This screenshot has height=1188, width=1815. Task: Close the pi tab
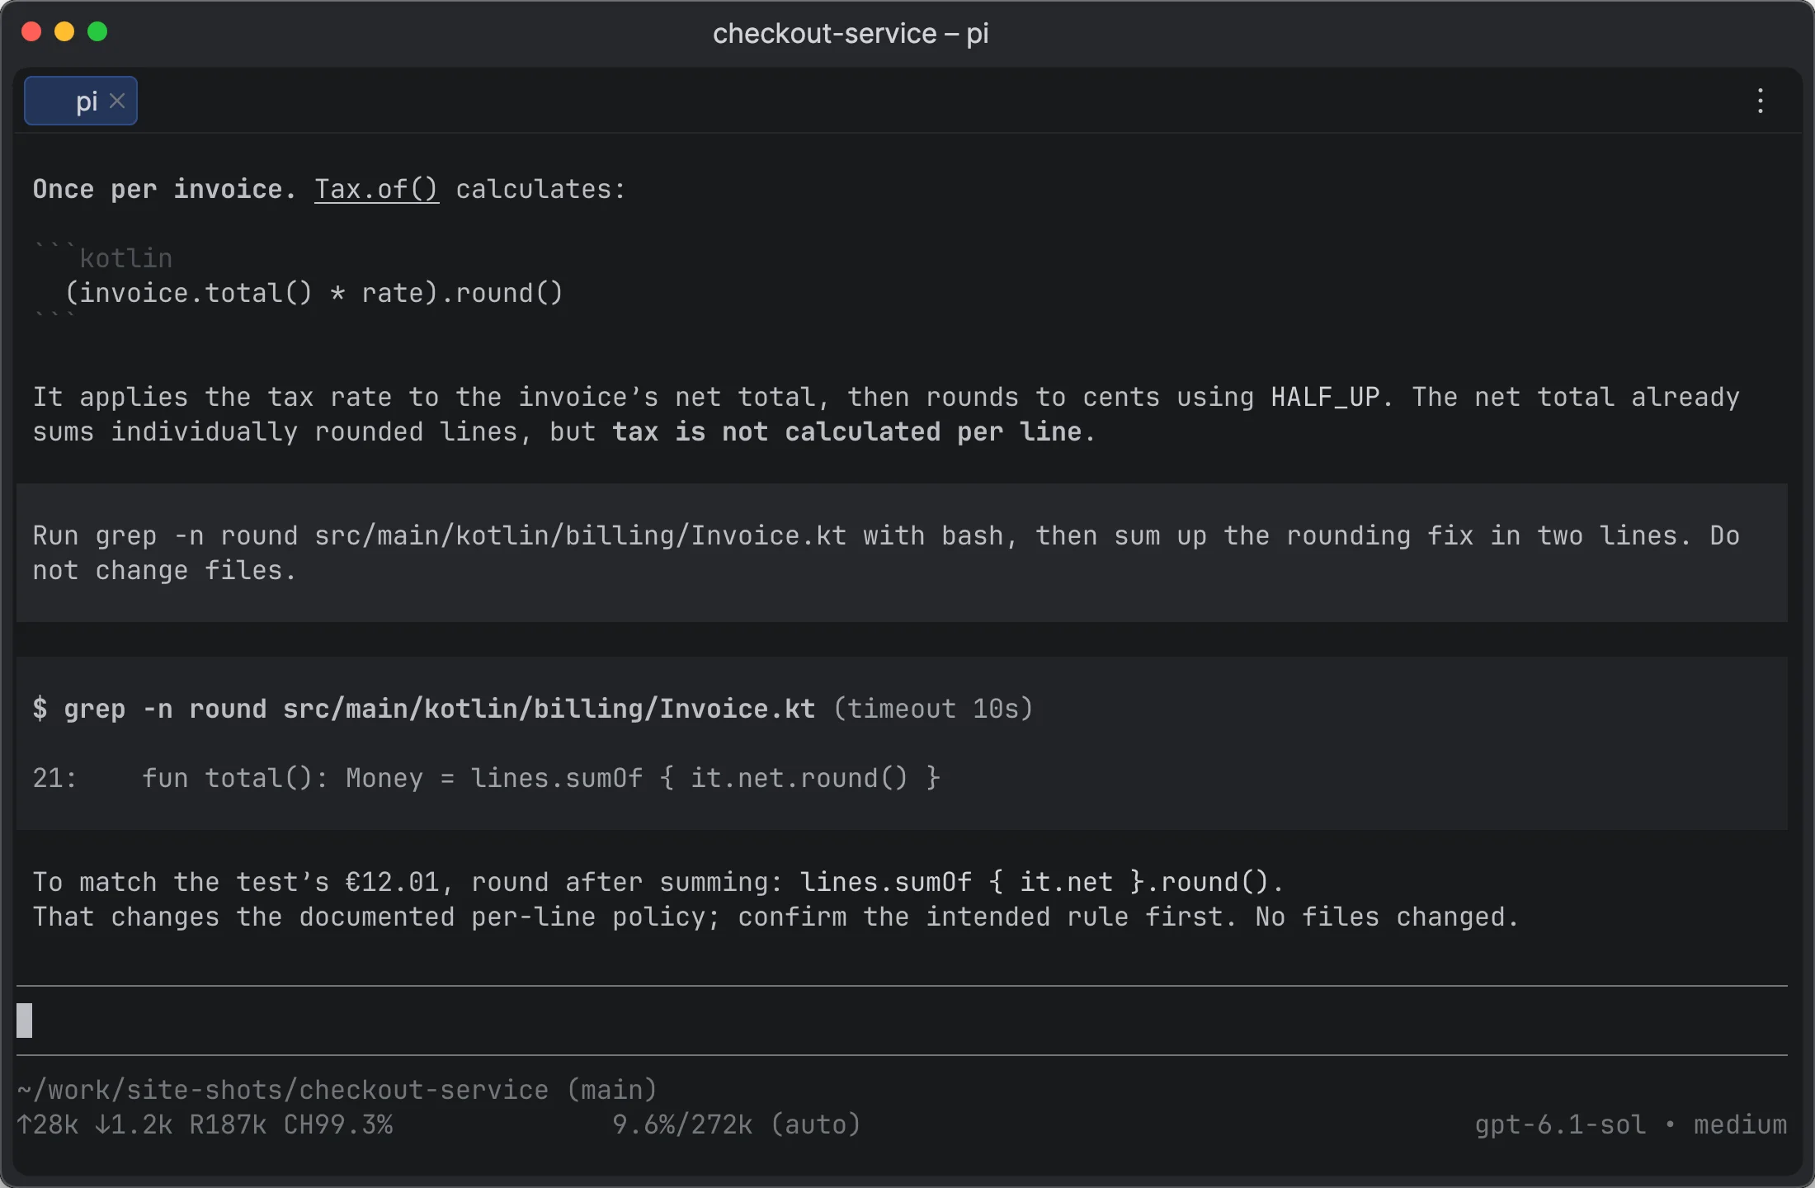pyautogui.click(x=117, y=101)
